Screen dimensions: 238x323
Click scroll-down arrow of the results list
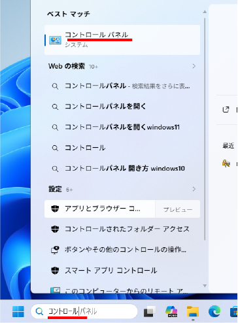point(205,286)
